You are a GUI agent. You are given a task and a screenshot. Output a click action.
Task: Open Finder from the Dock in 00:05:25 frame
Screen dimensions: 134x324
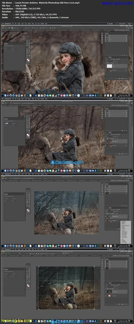tap(5, 95)
